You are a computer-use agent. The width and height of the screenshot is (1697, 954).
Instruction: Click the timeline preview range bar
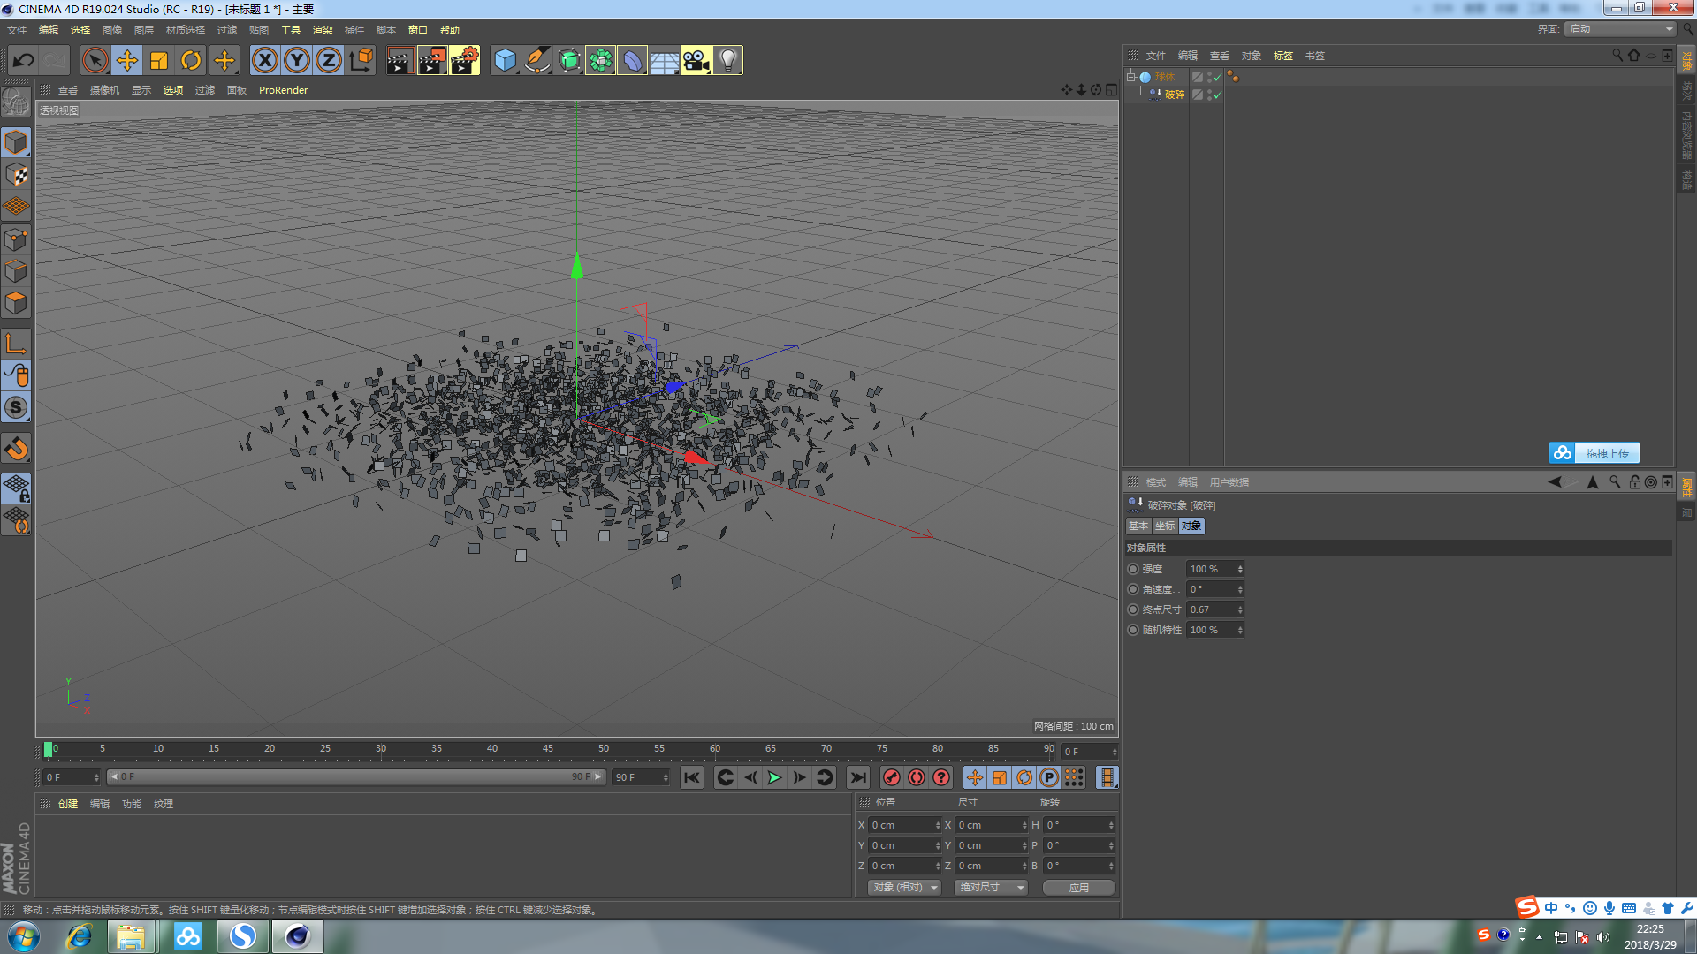[x=356, y=777]
